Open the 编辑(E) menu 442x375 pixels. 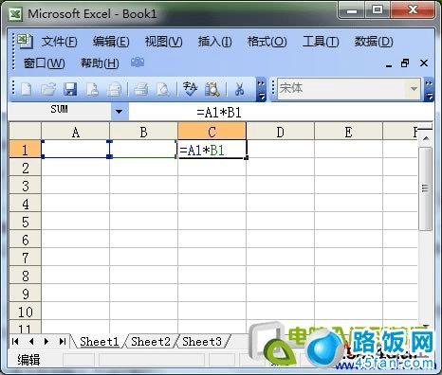pyautogui.click(x=111, y=42)
